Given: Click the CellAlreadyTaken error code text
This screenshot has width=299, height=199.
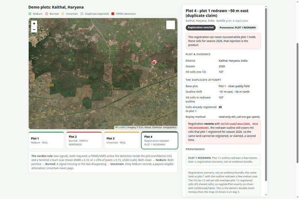Looking at the screenshot, I should pos(223,126).
